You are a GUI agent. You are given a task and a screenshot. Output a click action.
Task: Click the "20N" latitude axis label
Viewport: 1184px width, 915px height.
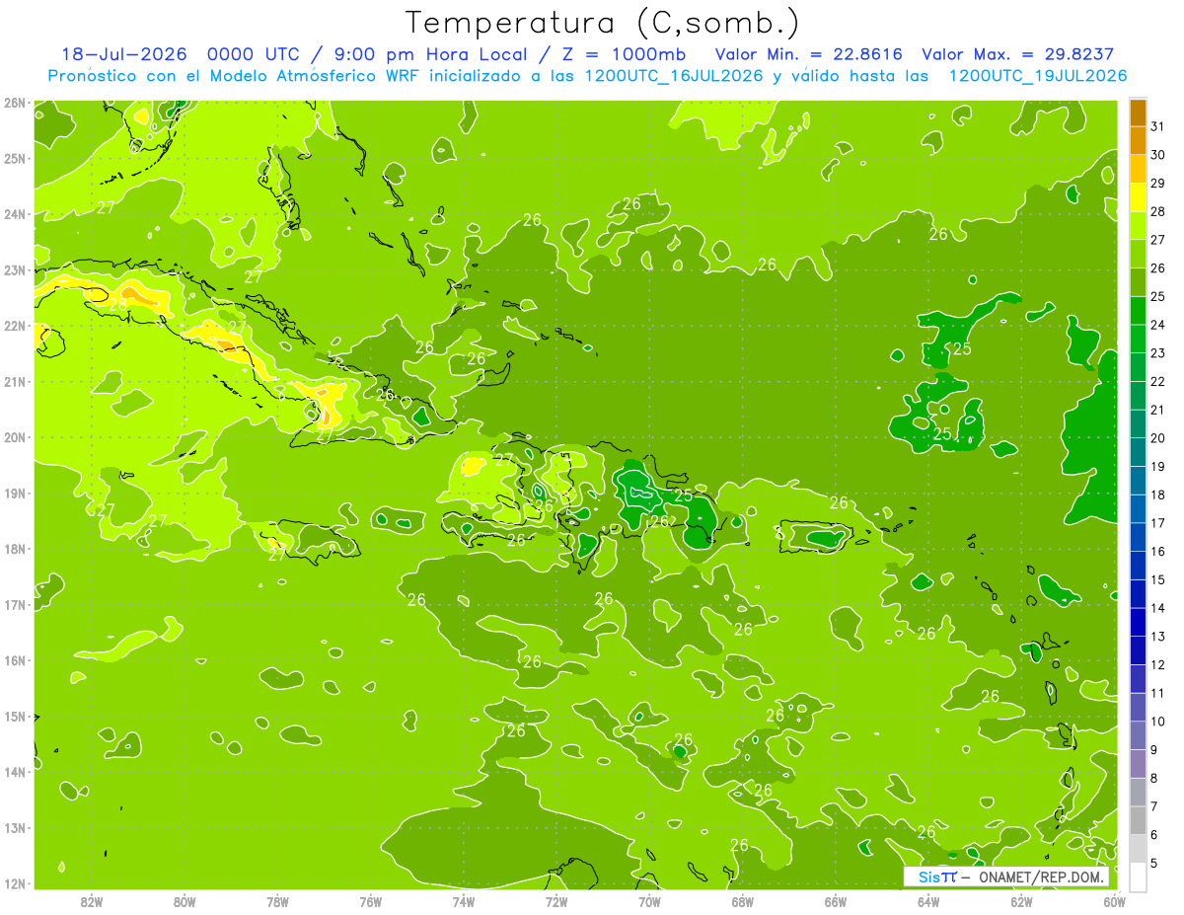pos(14,437)
